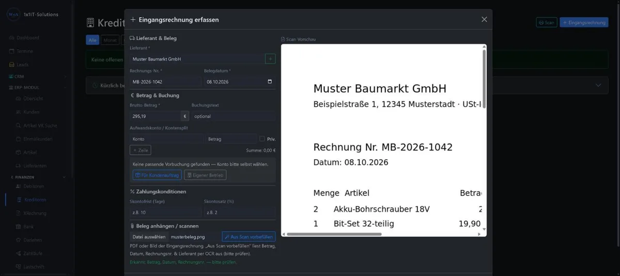This screenshot has height=276, width=620.
Task: Expand the Kürzlich panel chevron
Action: coord(598,85)
